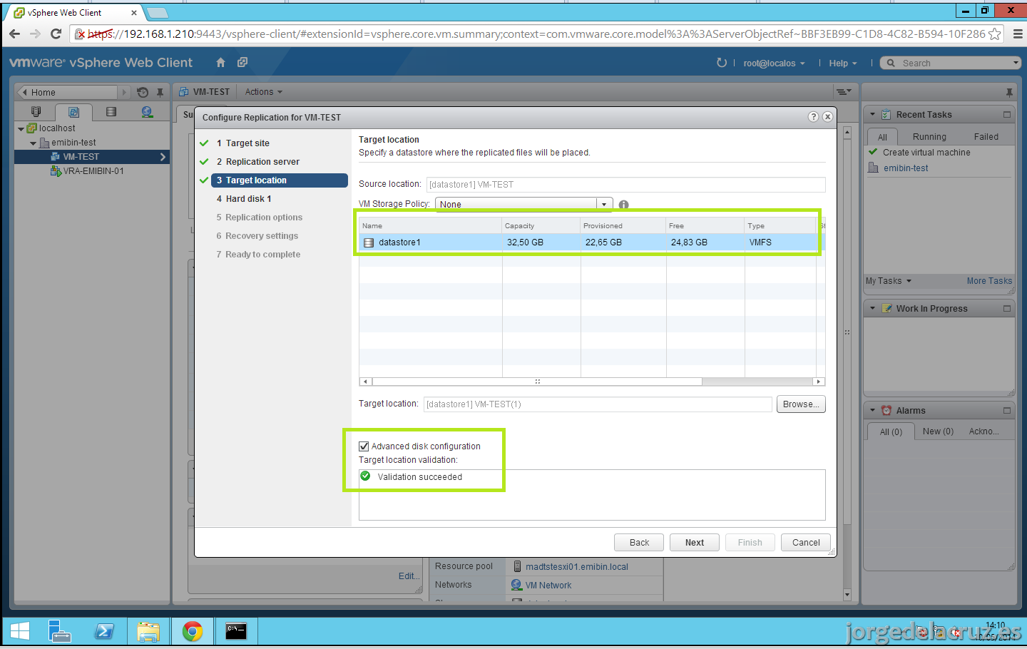Click the browser address bar
Viewport: 1027px width, 649px height.
[536, 34]
